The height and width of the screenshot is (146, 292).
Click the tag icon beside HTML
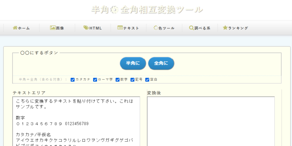86,28
